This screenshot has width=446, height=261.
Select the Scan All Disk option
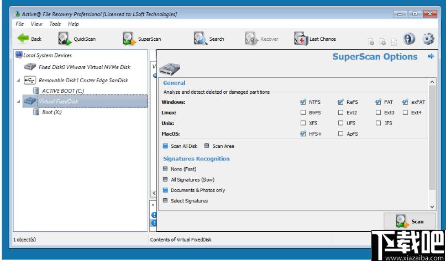[165, 146]
